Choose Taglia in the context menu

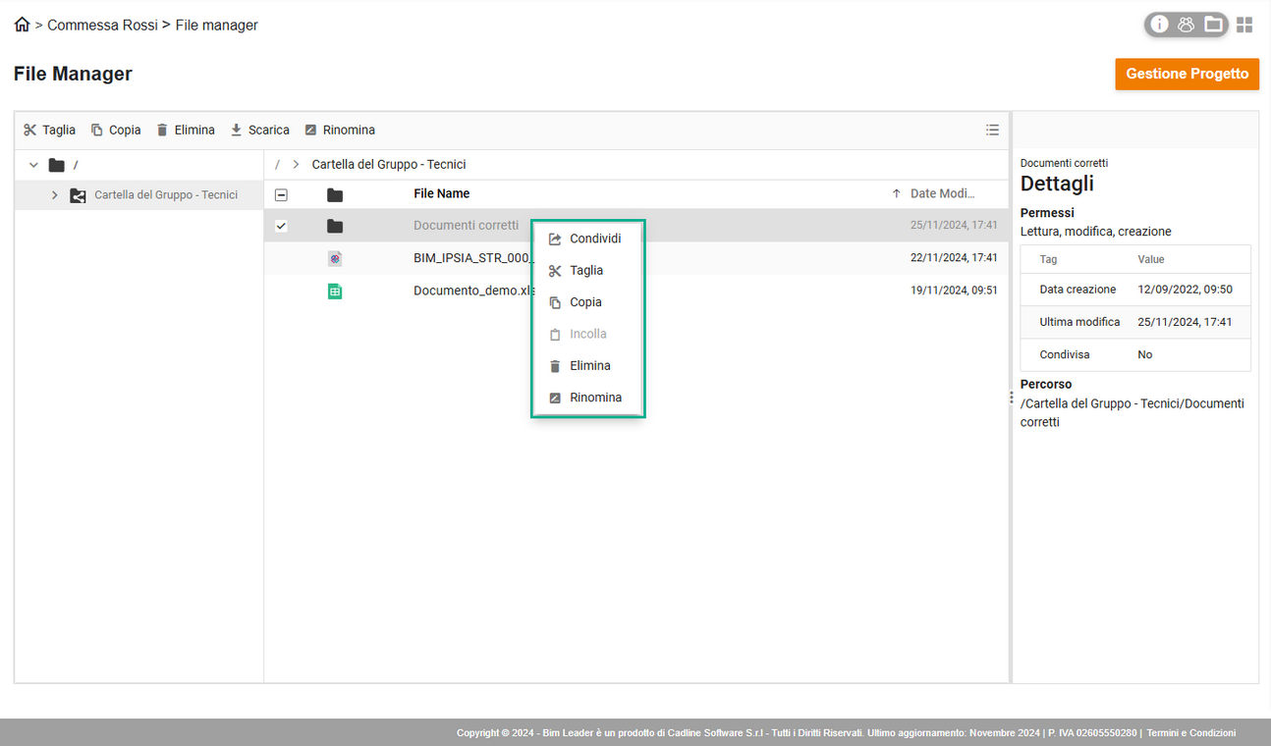click(x=588, y=270)
